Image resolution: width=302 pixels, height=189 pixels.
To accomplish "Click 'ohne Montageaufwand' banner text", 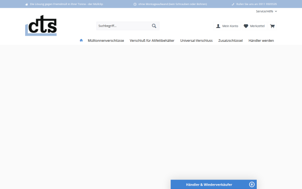I will click(x=173, y=4).
